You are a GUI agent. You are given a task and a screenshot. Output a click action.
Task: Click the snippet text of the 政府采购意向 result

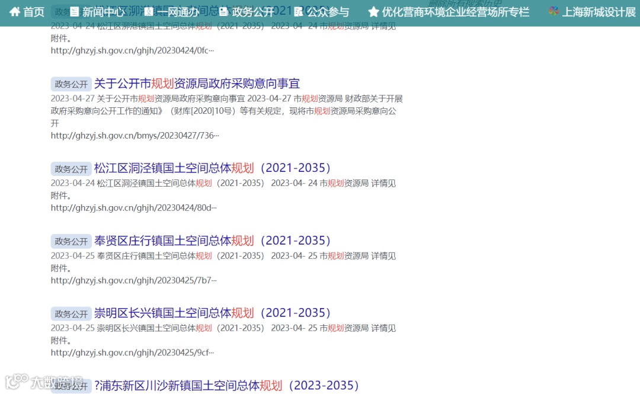[226, 111]
